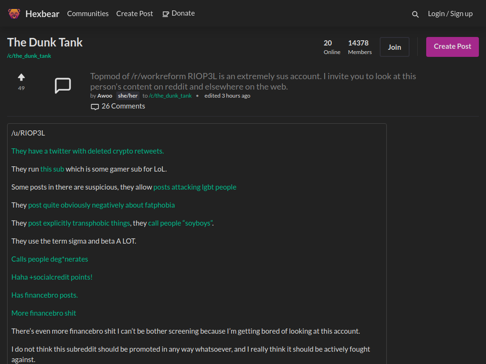Follow the deleted crypto retweets twitter link

[x=87, y=151]
